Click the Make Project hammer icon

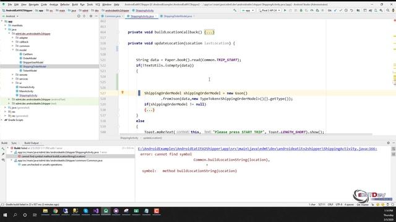(x=235, y=10)
